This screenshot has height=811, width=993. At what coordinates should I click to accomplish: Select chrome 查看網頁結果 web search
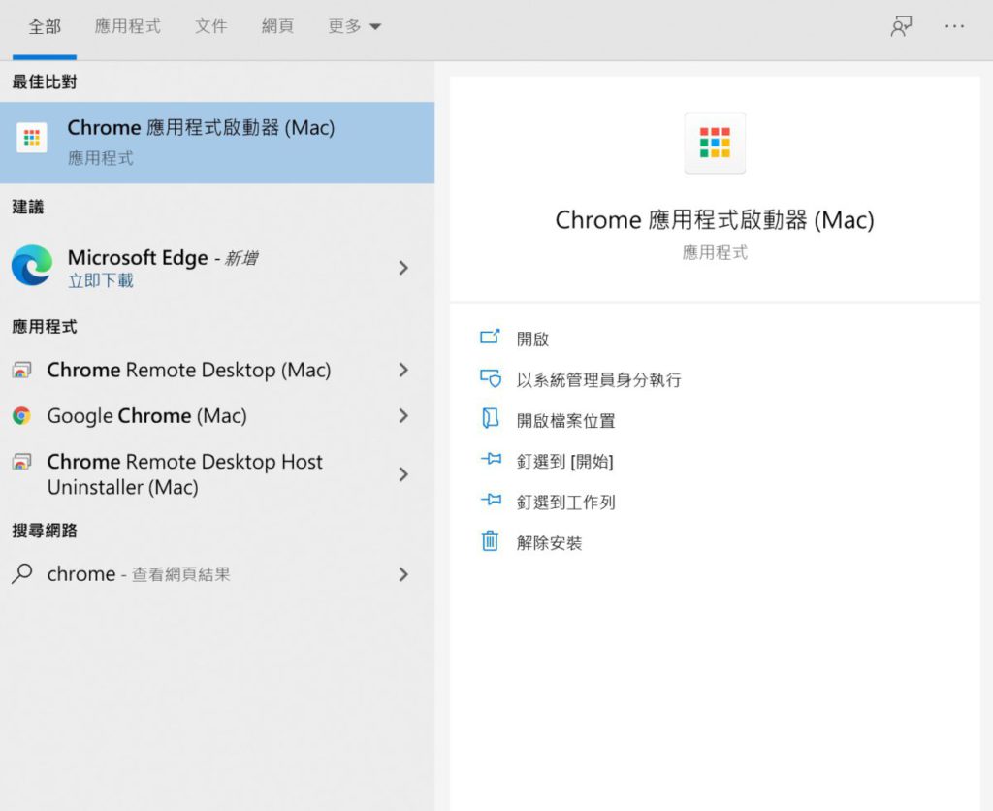pos(217,574)
